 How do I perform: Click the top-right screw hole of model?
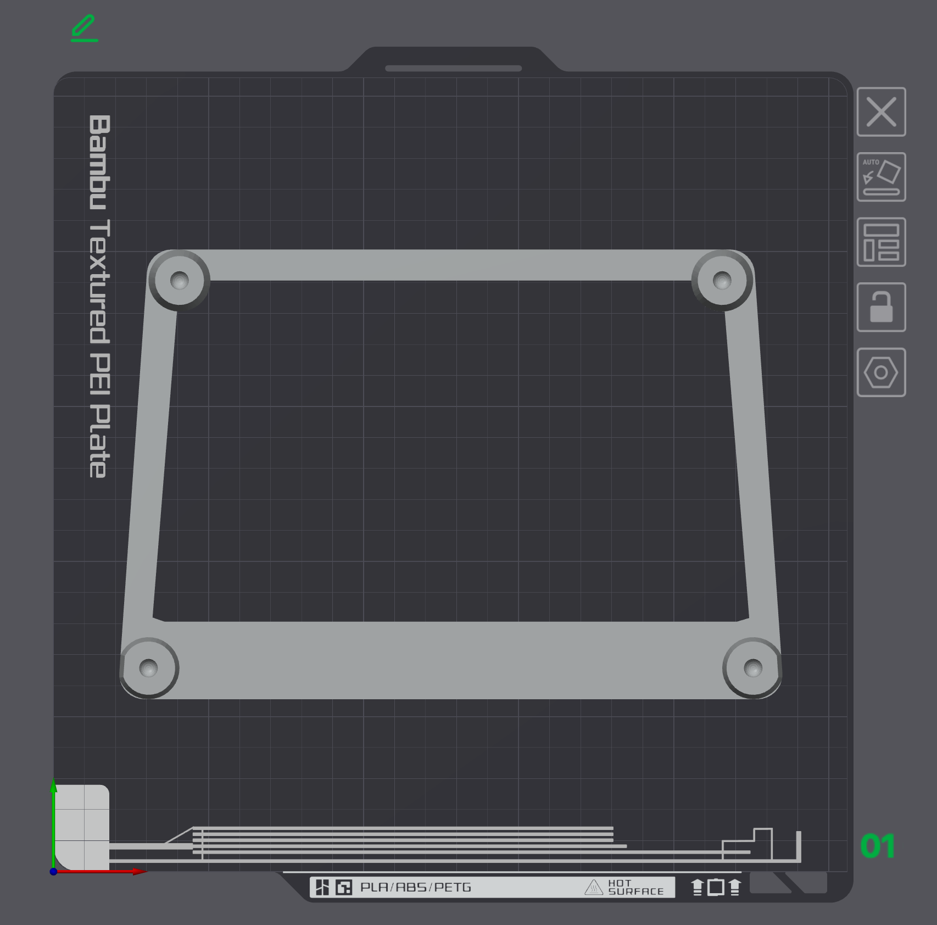click(x=722, y=281)
